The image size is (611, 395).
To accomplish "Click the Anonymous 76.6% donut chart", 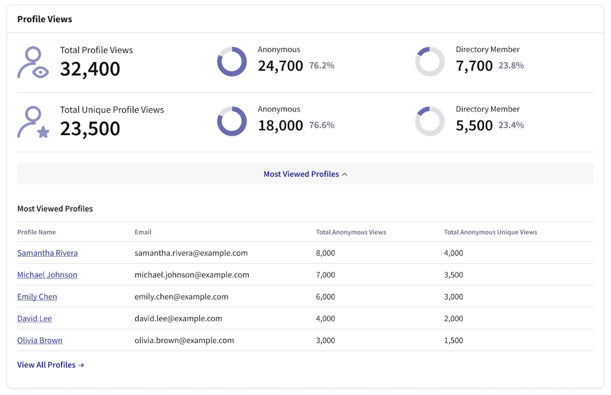I will pyautogui.click(x=232, y=121).
